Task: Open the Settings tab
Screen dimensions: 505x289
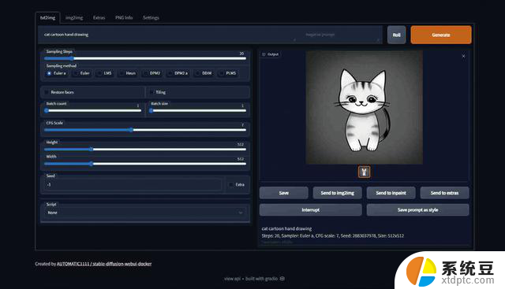Action: tap(151, 17)
